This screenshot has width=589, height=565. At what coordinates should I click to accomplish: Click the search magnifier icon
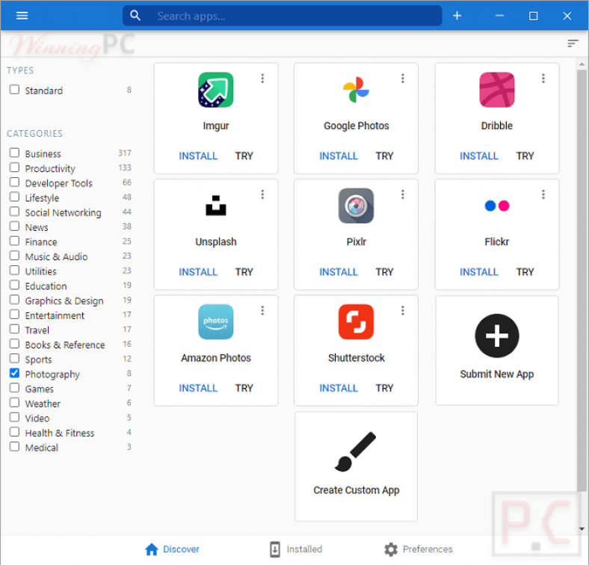[135, 16]
